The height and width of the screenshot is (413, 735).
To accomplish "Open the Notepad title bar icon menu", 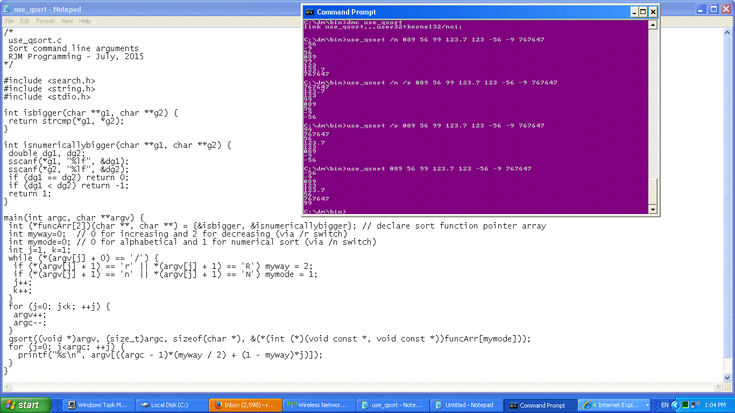I will (7, 9).
